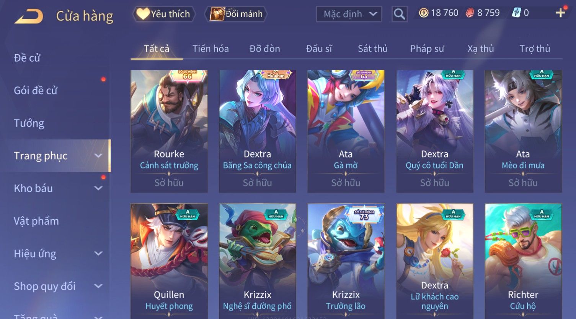The height and width of the screenshot is (319, 576).
Task: Open Gói đề cử in sidebar
Action: click(36, 91)
